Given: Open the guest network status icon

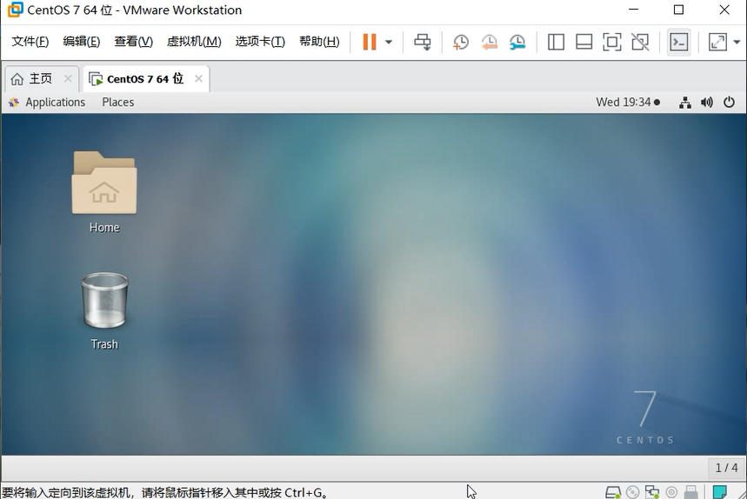Looking at the screenshot, I should tap(685, 103).
